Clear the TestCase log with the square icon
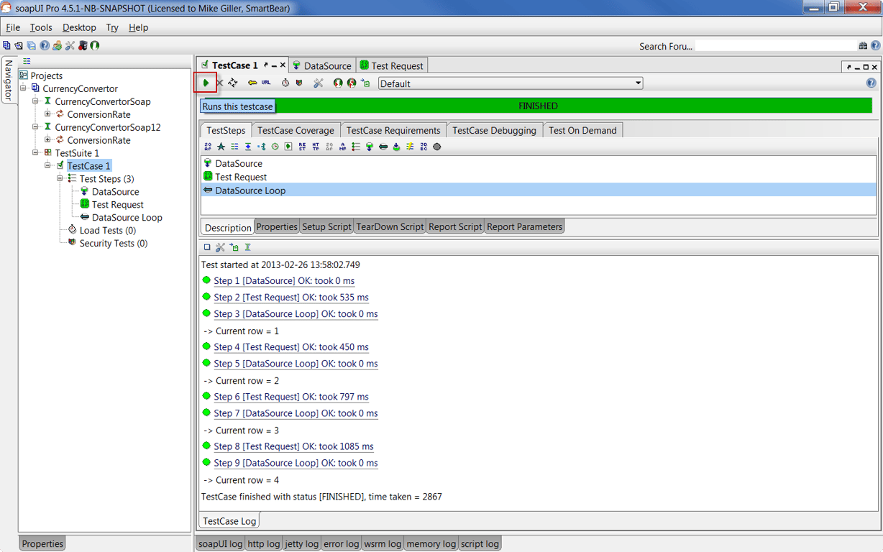This screenshot has width=883, height=552. (207, 247)
